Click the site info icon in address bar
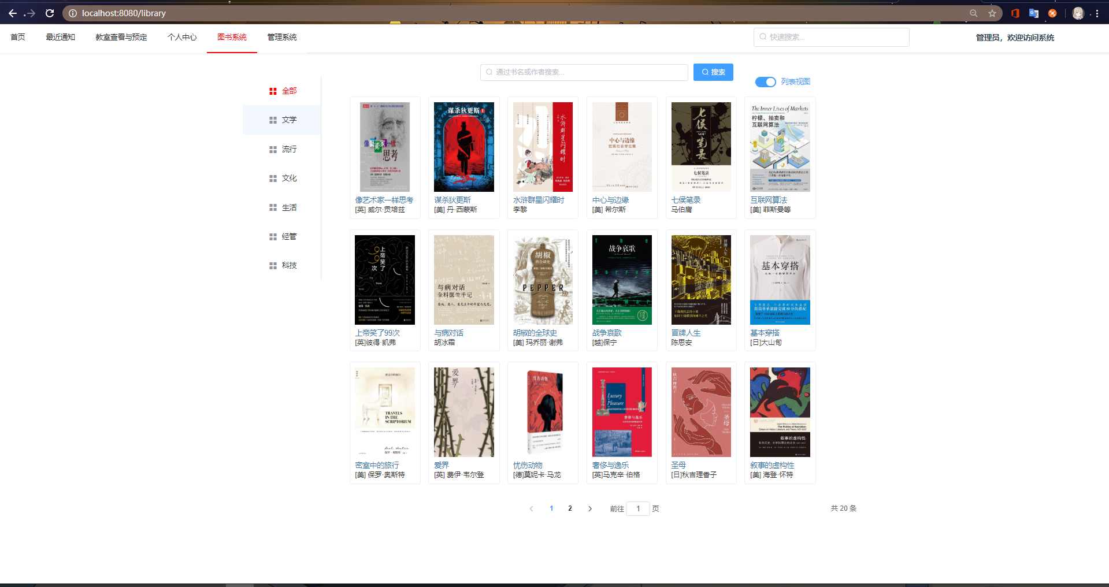Screen dimensions: 1109x587 [73, 13]
